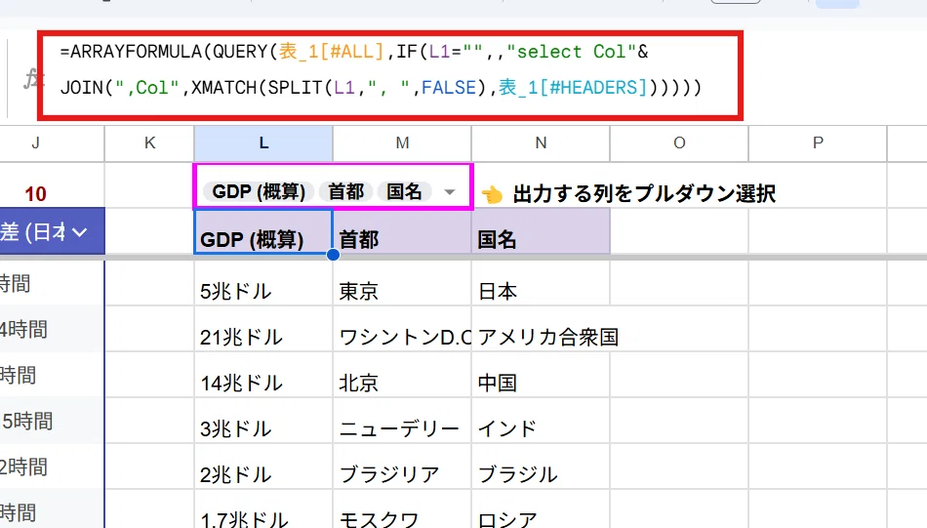Click the cell containing モスクワ
The image size is (927, 528).
tap(402, 509)
